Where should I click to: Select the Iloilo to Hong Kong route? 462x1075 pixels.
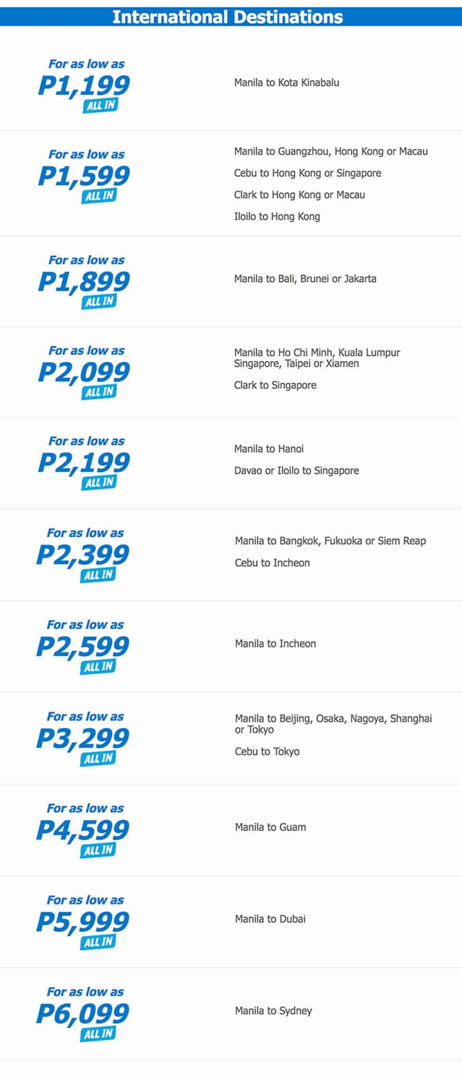(277, 217)
